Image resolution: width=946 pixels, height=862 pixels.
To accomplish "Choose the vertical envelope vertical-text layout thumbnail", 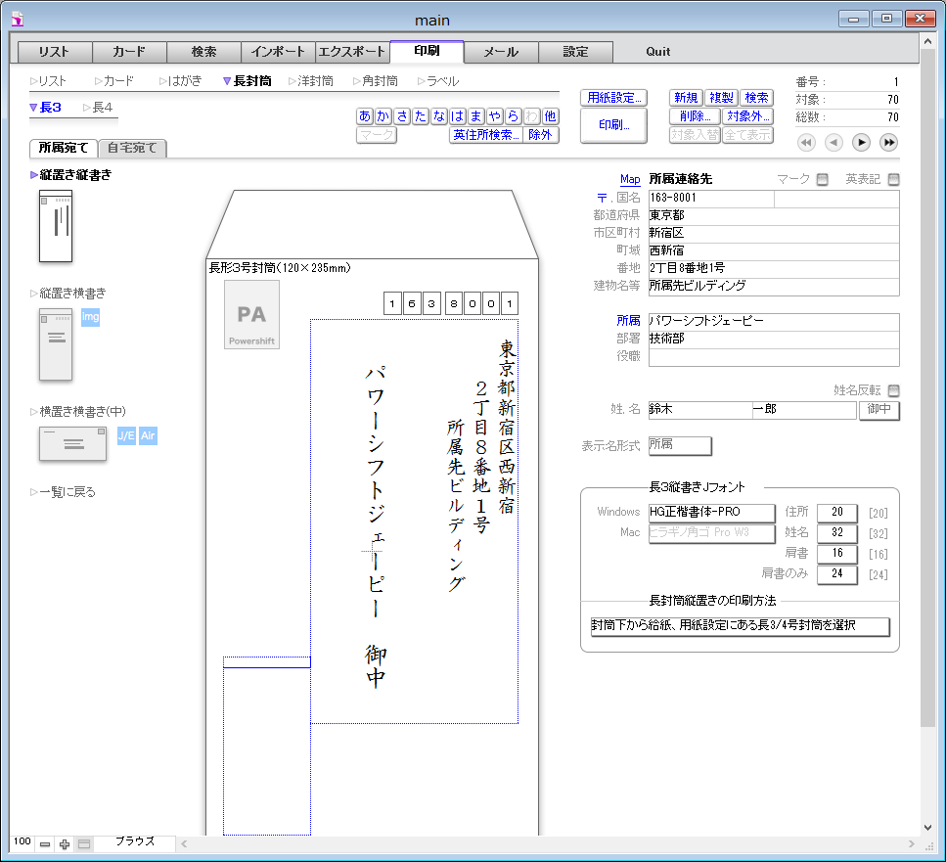I will click(55, 226).
